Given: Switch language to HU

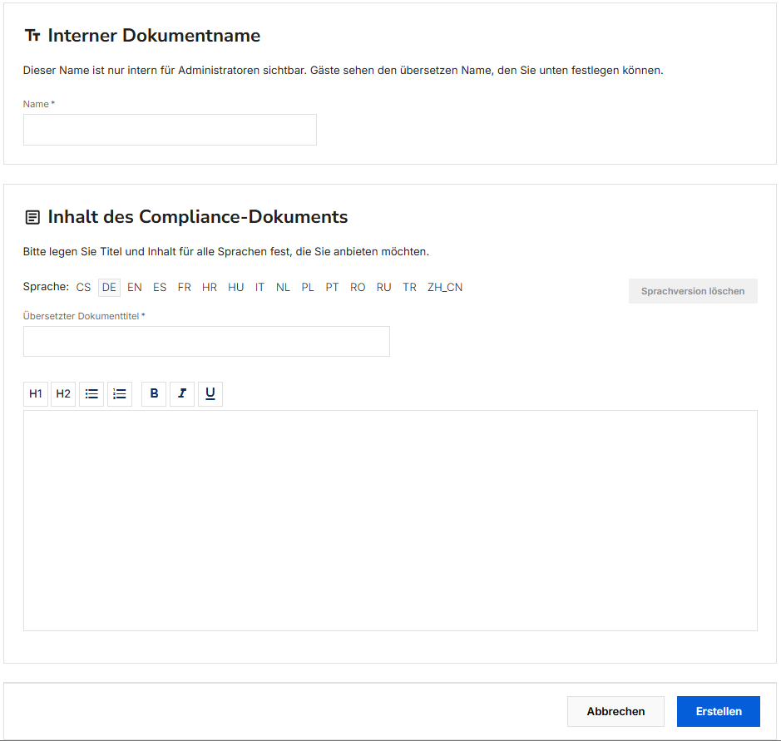Looking at the screenshot, I should click(x=235, y=288).
